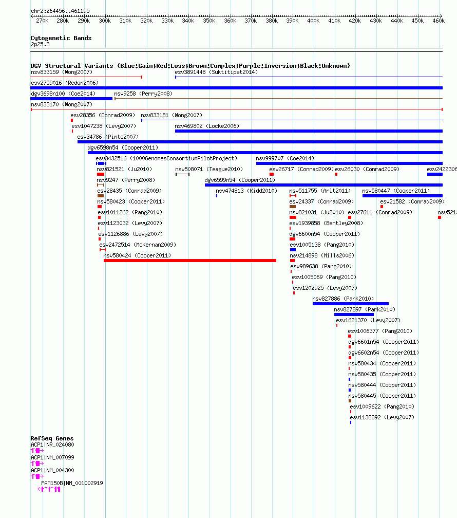Click esv28435 (Conrad2009) brown marker
457x518 pixels.
101,196
